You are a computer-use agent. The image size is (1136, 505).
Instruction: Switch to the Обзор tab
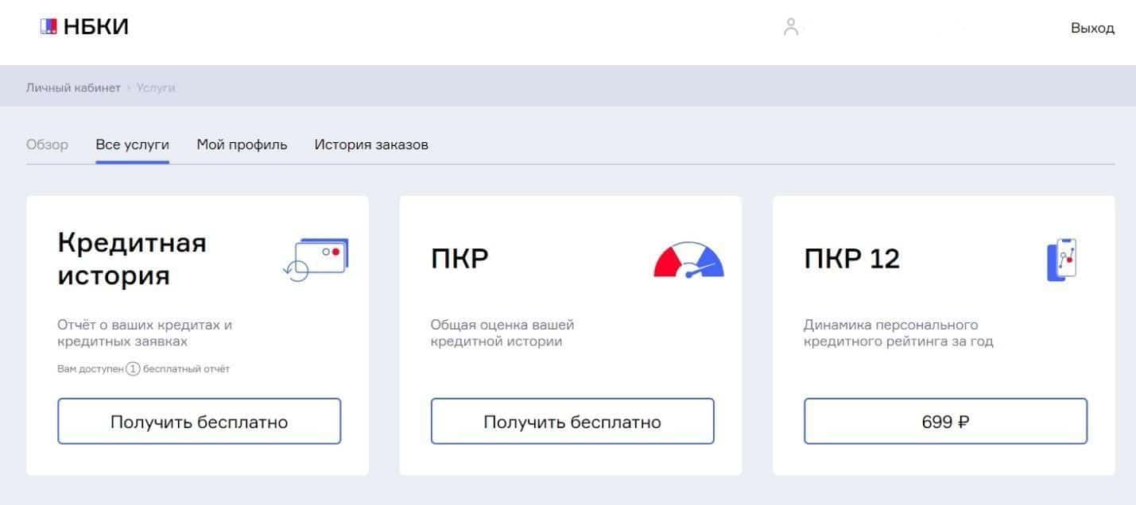coord(47,145)
